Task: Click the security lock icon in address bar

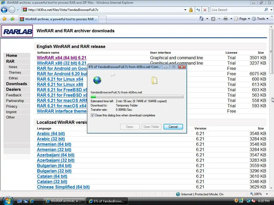Action: pyautogui.click(x=191, y=10)
